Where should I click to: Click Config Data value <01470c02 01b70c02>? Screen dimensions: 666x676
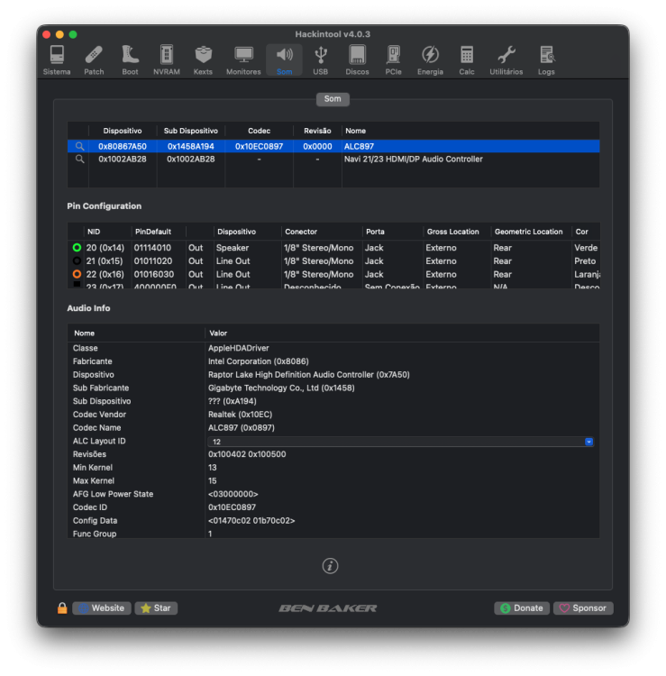click(x=251, y=520)
